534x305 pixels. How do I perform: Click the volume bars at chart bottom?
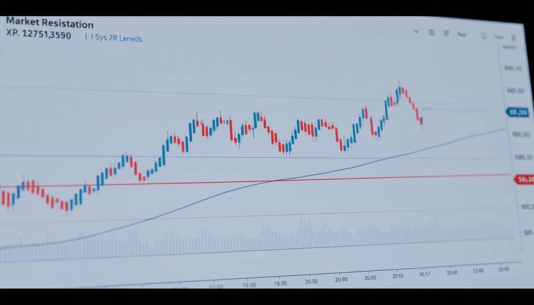(278, 237)
